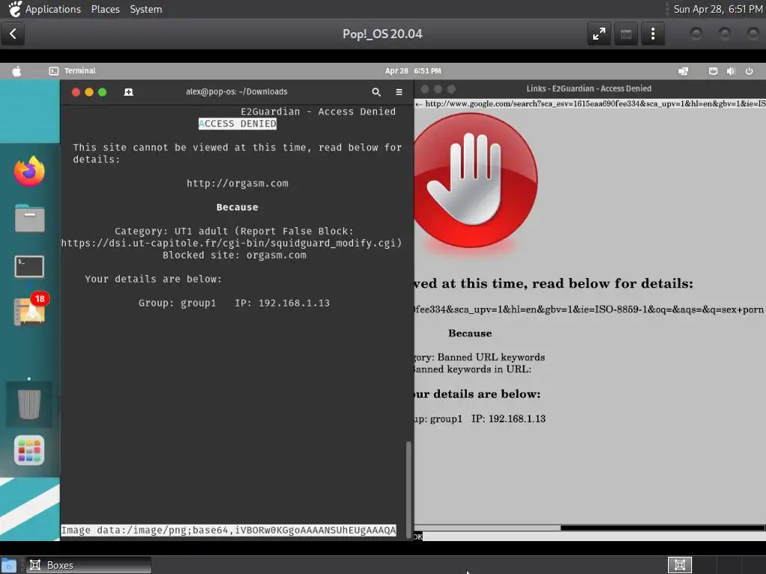This screenshot has width=766, height=574.
Task: Click the Apple logo in guest panel
Action: [16, 71]
